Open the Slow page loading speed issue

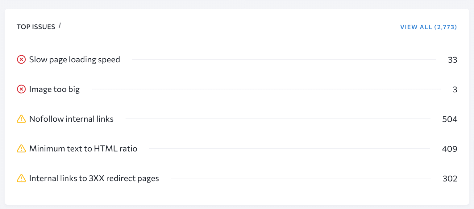point(75,60)
